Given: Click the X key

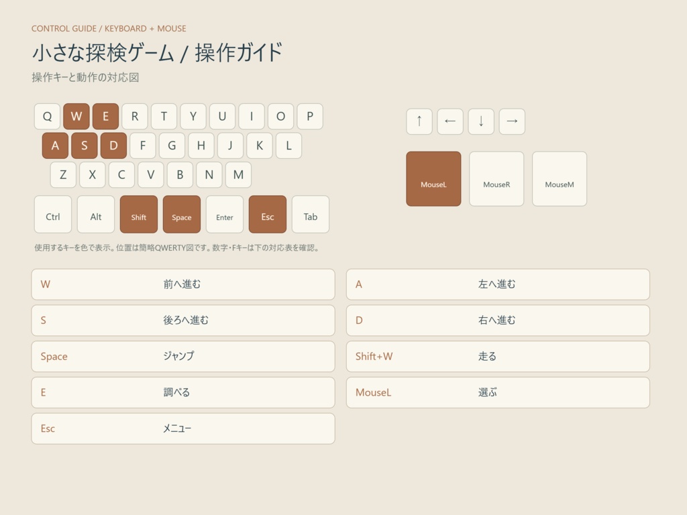Looking at the screenshot, I should [93, 175].
